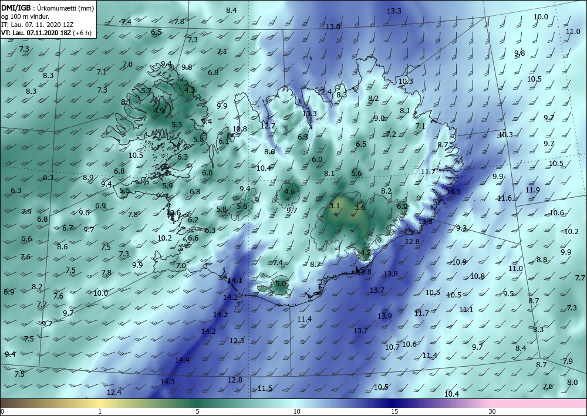This screenshot has width=587, height=416.
Task: Click the map value '3.1' on the glacier
Action: point(335,206)
